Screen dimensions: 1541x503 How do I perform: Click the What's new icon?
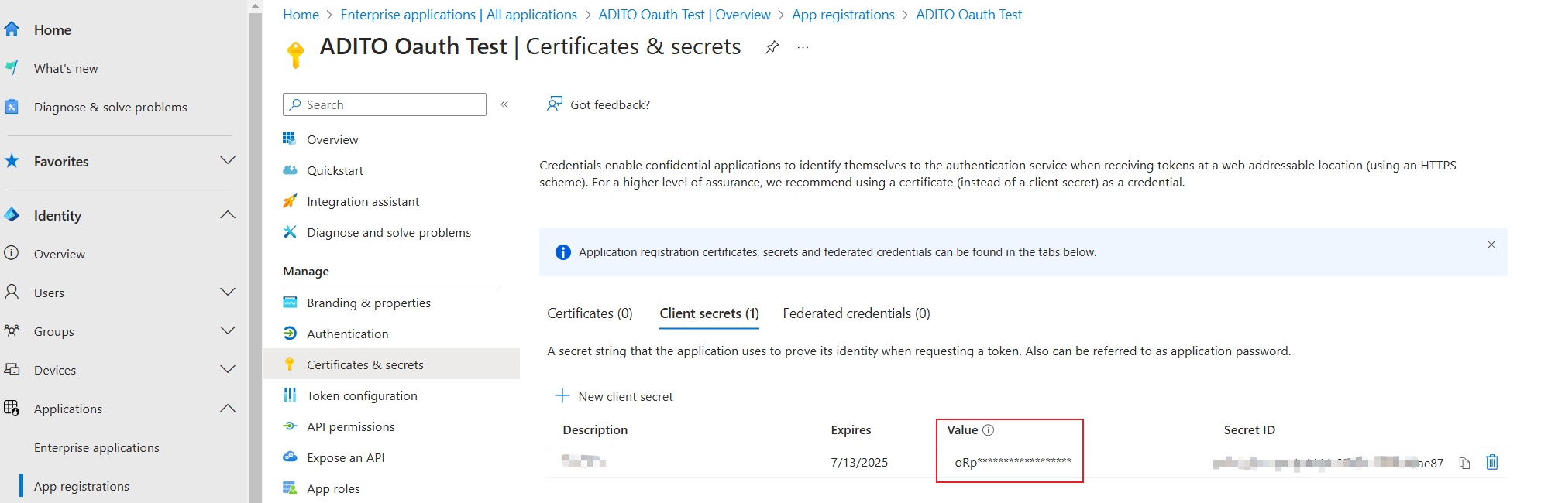12,68
